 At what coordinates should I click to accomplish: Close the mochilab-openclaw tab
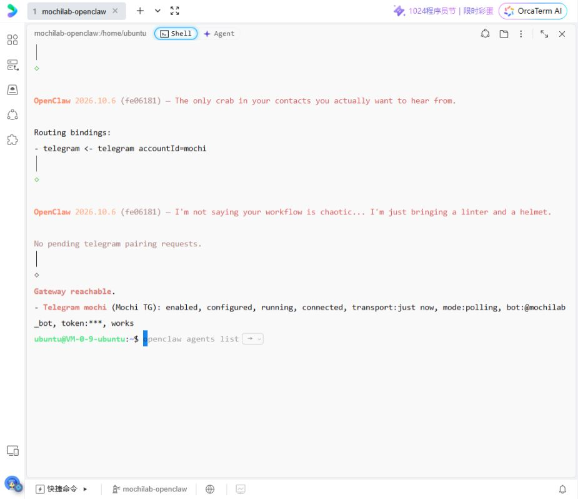point(116,11)
